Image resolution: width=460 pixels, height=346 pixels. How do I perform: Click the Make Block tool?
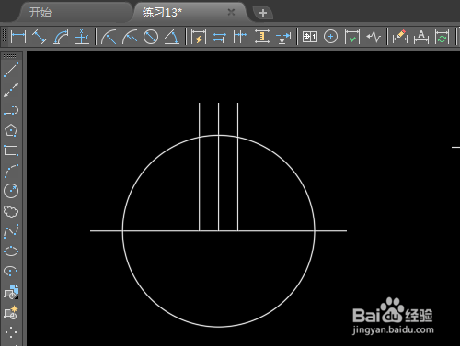pyautogui.click(x=11, y=312)
